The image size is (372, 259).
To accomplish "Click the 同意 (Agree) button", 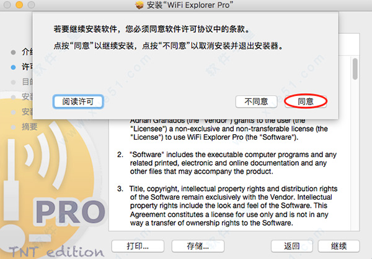I will 306,102.
